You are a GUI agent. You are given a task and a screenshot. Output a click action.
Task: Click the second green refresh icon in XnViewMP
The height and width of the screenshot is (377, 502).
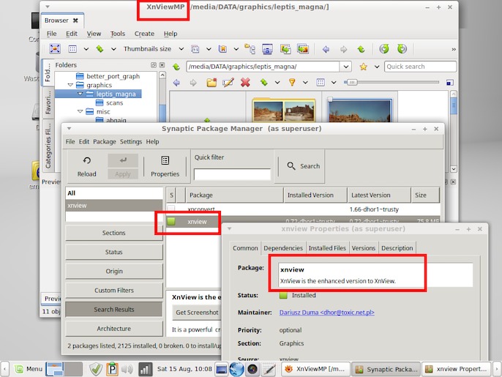402,49
